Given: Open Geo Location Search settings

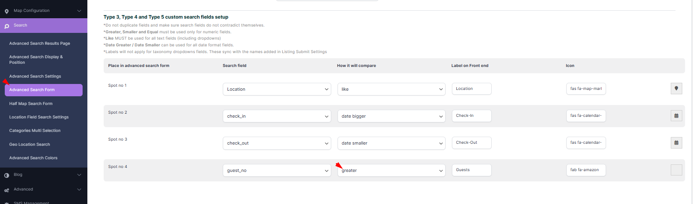Looking at the screenshot, I should (x=30, y=145).
